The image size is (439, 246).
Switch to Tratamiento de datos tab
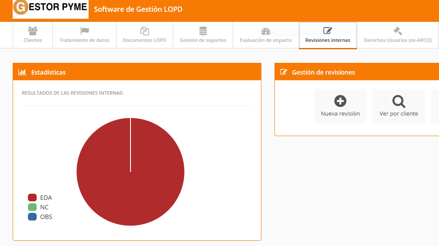click(x=84, y=35)
